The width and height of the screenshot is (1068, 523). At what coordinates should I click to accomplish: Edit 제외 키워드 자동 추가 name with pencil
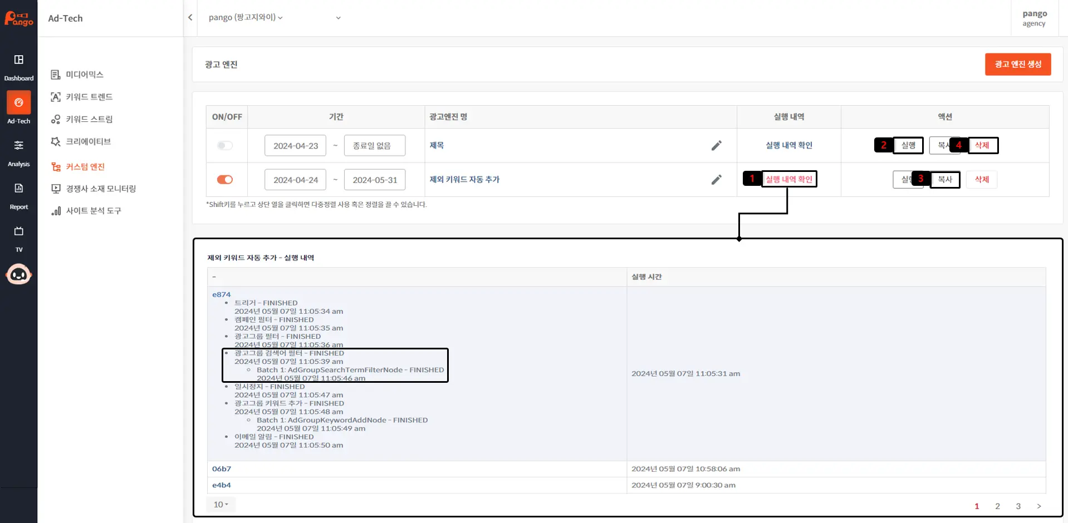716,180
